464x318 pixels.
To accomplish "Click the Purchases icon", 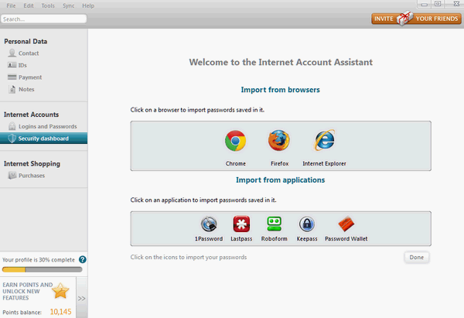I will pyautogui.click(x=12, y=176).
